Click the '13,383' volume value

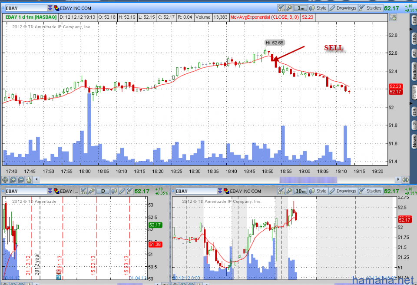coord(220,17)
